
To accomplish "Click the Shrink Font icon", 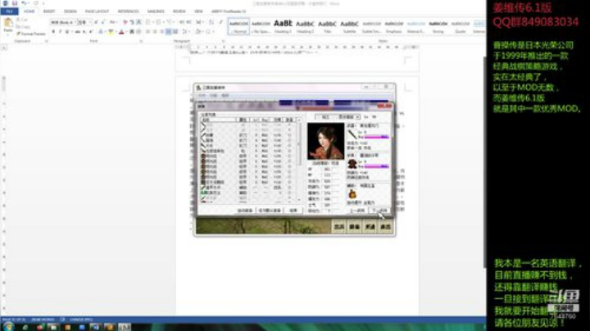I will (103, 22).
